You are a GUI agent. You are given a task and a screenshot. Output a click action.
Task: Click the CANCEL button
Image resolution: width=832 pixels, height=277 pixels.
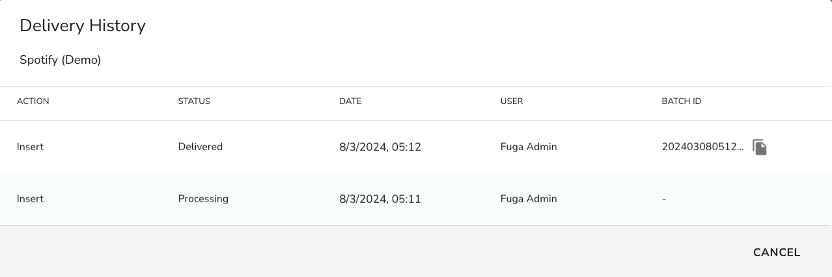[777, 252]
